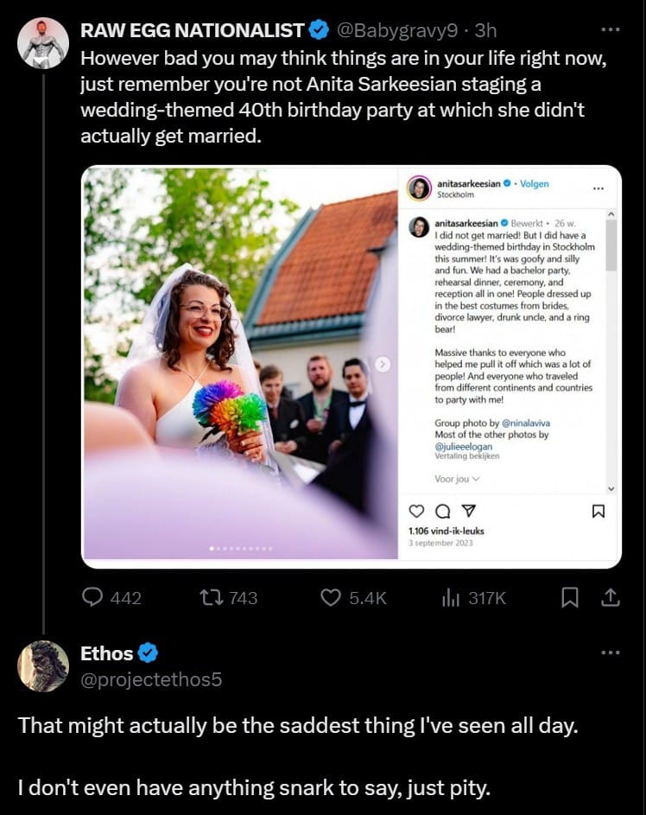
Task: Expand the Voor jou comment sorting dropdown
Action: [x=457, y=479]
